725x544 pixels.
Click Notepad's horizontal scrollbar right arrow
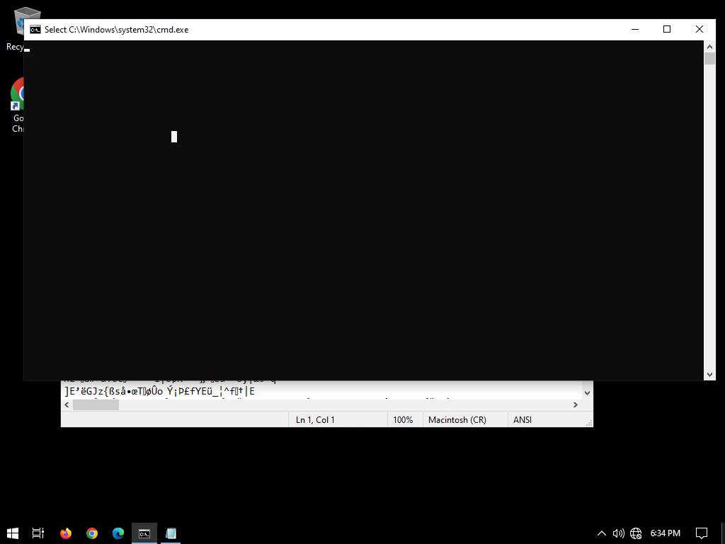[575, 405]
